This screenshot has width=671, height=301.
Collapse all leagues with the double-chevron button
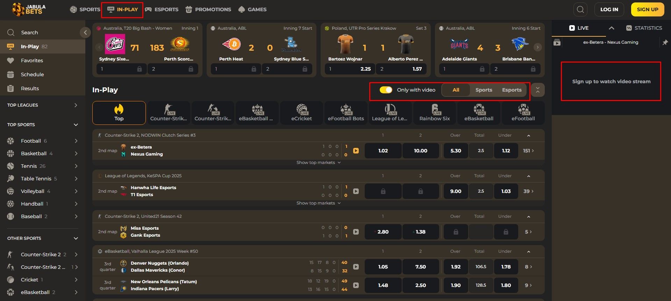point(538,90)
